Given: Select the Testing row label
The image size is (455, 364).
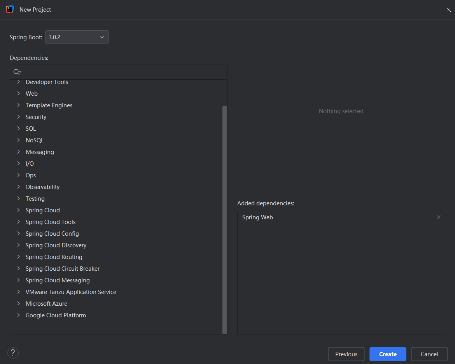Looking at the screenshot, I should click(35, 199).
